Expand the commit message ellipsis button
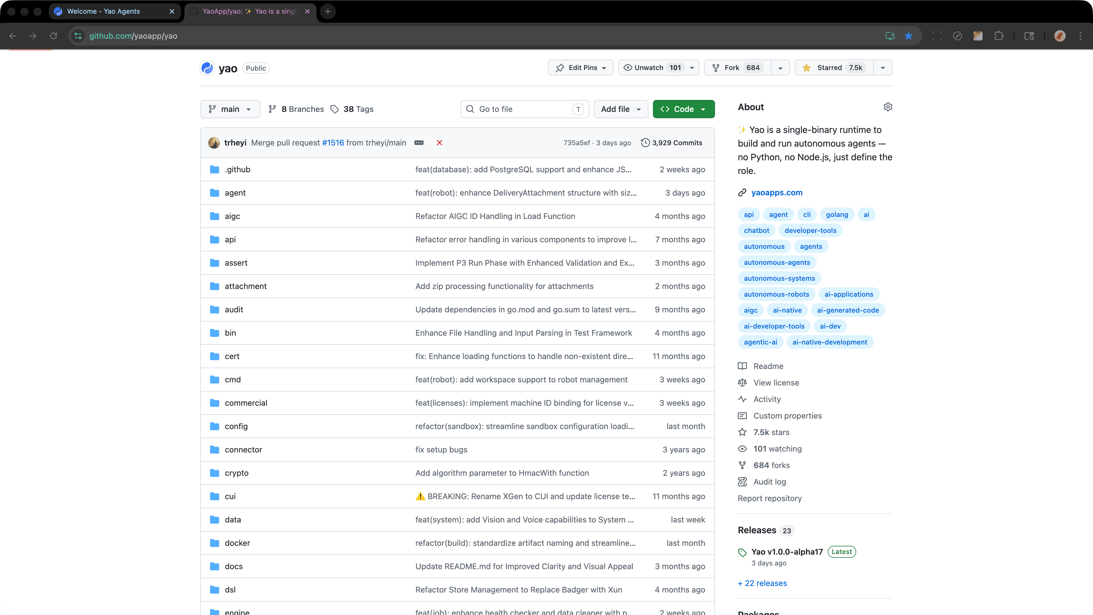 click(x=419, y=143)
